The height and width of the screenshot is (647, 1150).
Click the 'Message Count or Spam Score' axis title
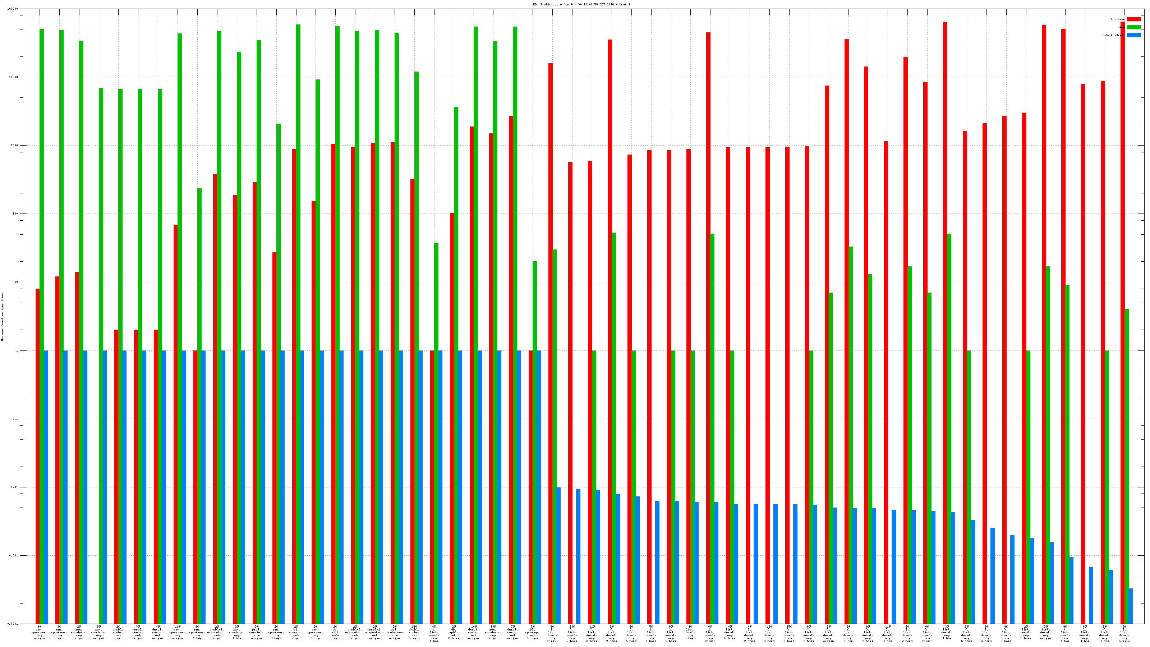pyautogui.click(x=3, y=317)
